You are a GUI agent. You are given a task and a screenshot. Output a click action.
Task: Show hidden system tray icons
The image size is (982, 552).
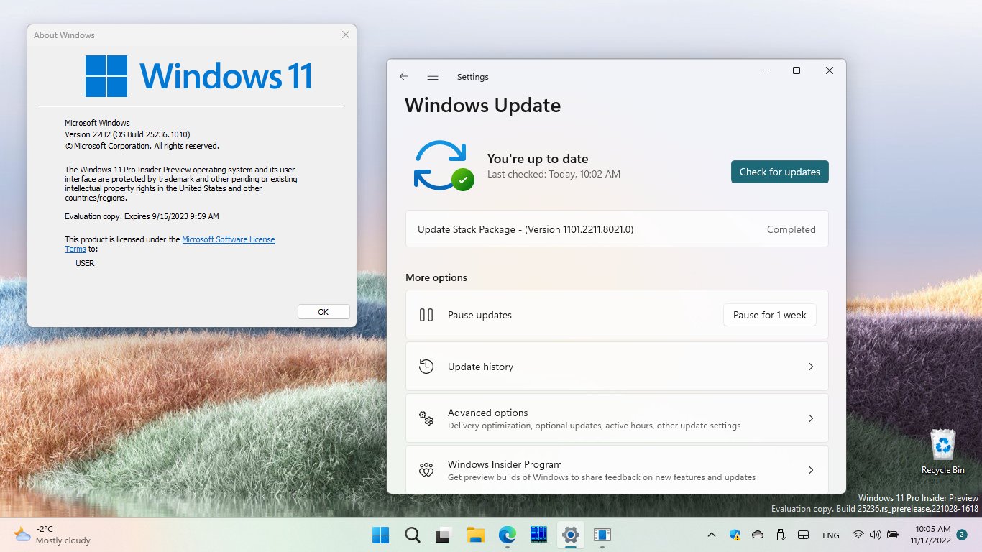click(x=712, y=535)
